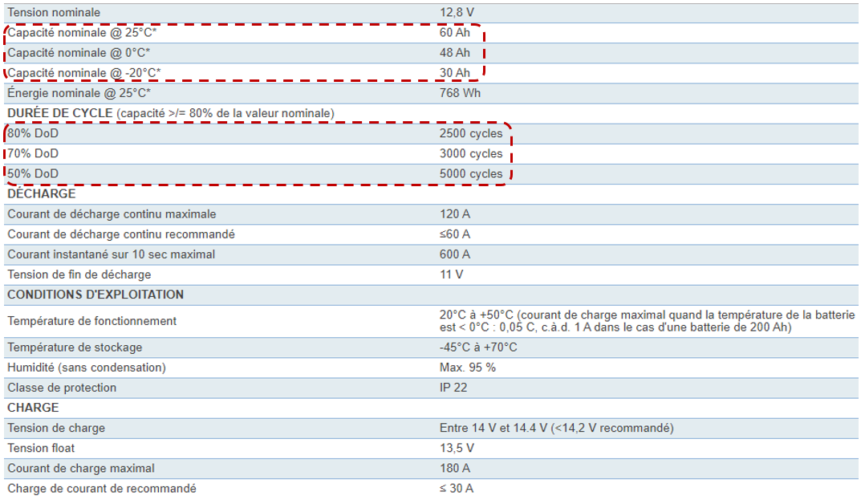Image resolution: width=865 pixels, height=500 pixels.
Task: Click the "CONDITIONS D'EXPLOITATION" section heading
Action: pos(95,295)
